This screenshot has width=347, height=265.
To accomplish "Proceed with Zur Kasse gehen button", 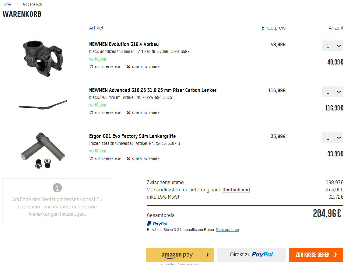I will [316, 255].
